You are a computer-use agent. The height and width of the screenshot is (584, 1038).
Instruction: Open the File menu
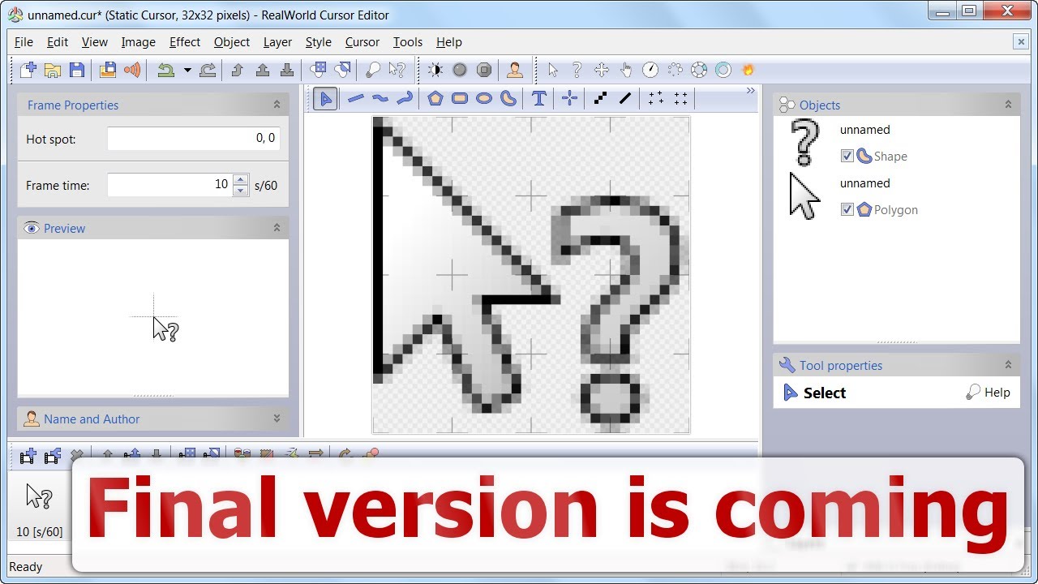[x=24, y=42]
